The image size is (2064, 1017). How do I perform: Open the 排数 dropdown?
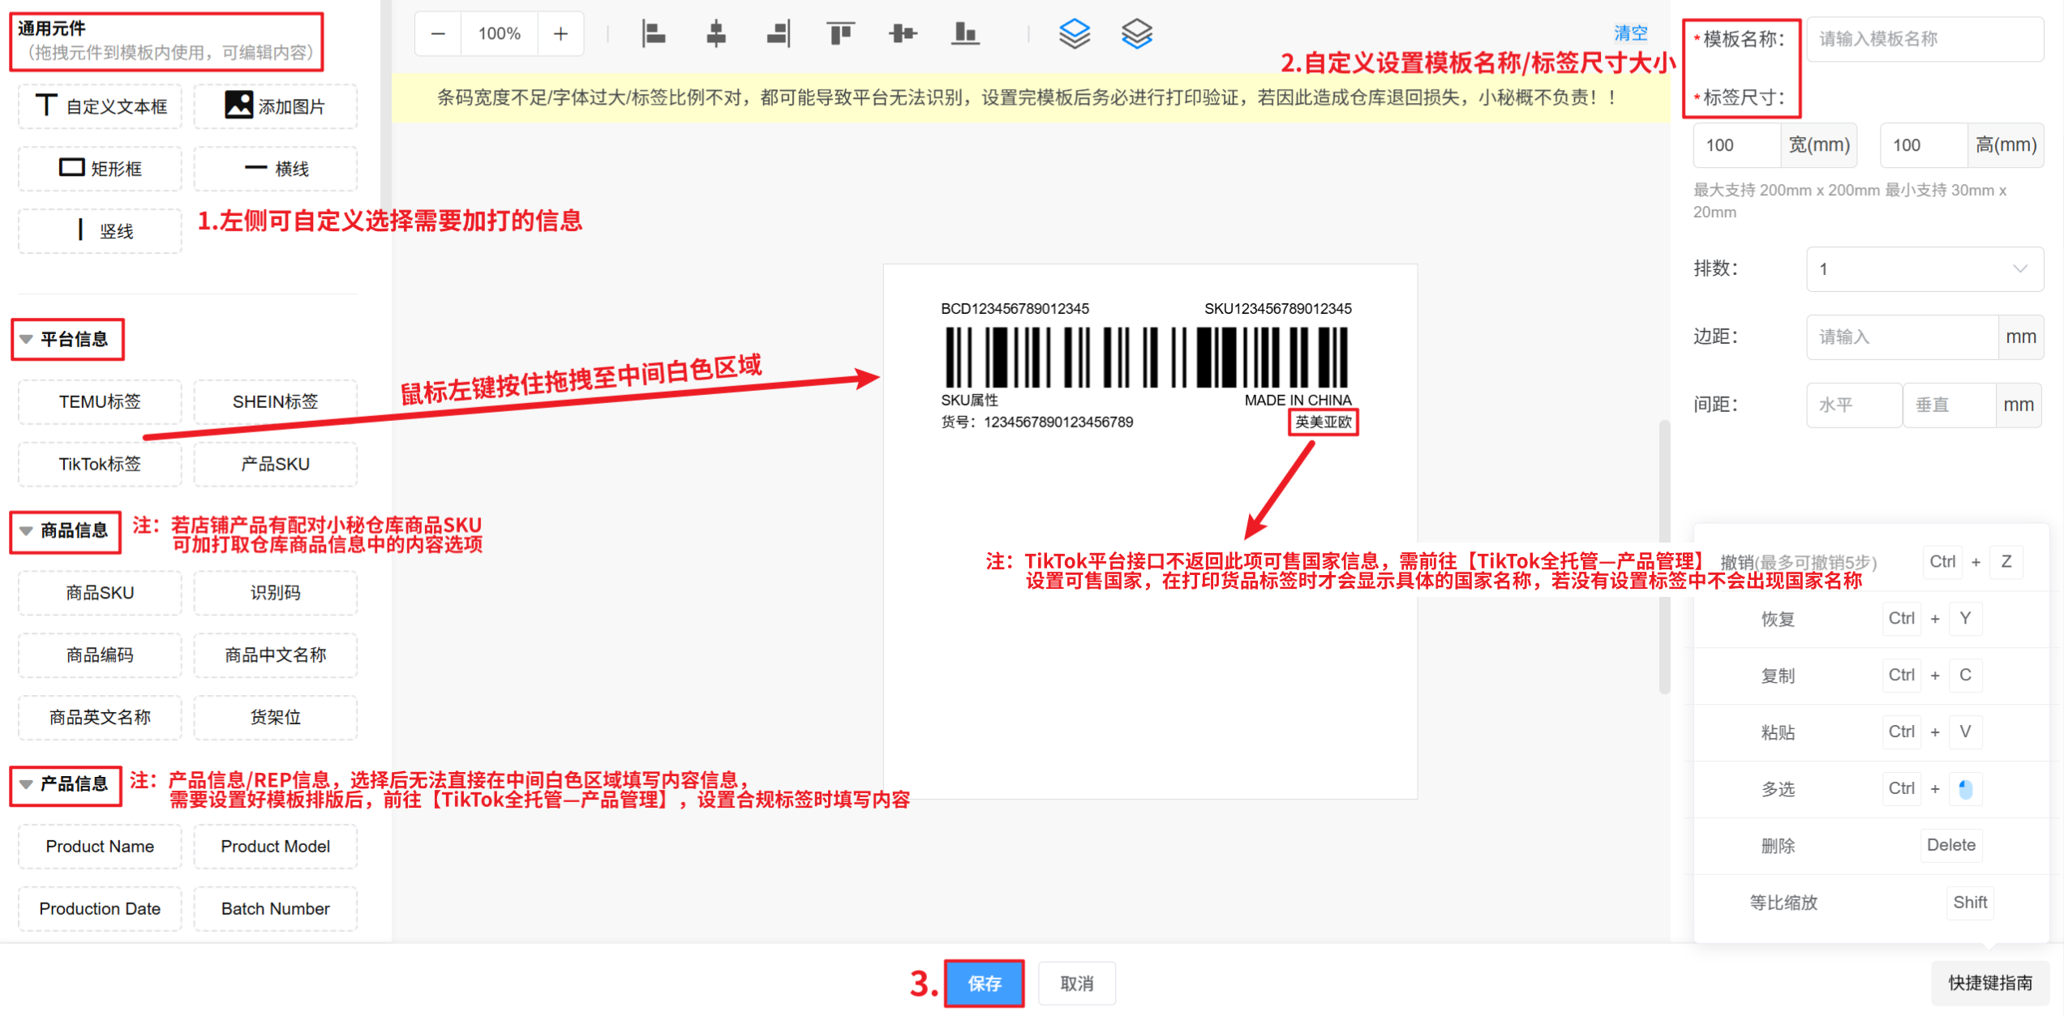tap(1924, 269)
